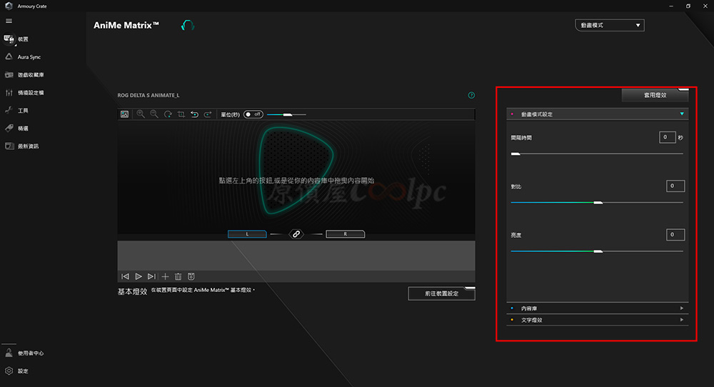Viewport: 714px width, 387px height.
Task: Click the 前往裝置設定 button
Action: (x=442, y=293)
